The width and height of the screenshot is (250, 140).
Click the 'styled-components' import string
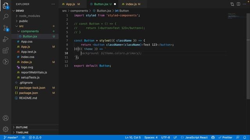[122, 16]
